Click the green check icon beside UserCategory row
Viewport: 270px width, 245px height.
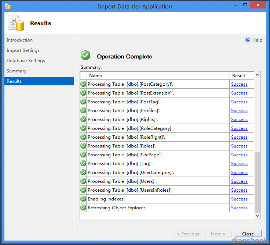tap(83, 172)
